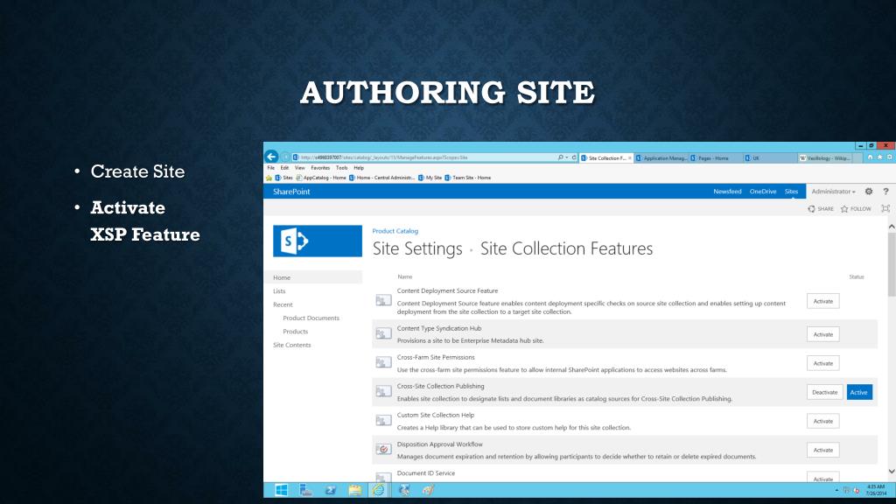This screenshot has width=896, height=504.
Task: Open File Explorer from the taskbar
Action: click(355, 490)
